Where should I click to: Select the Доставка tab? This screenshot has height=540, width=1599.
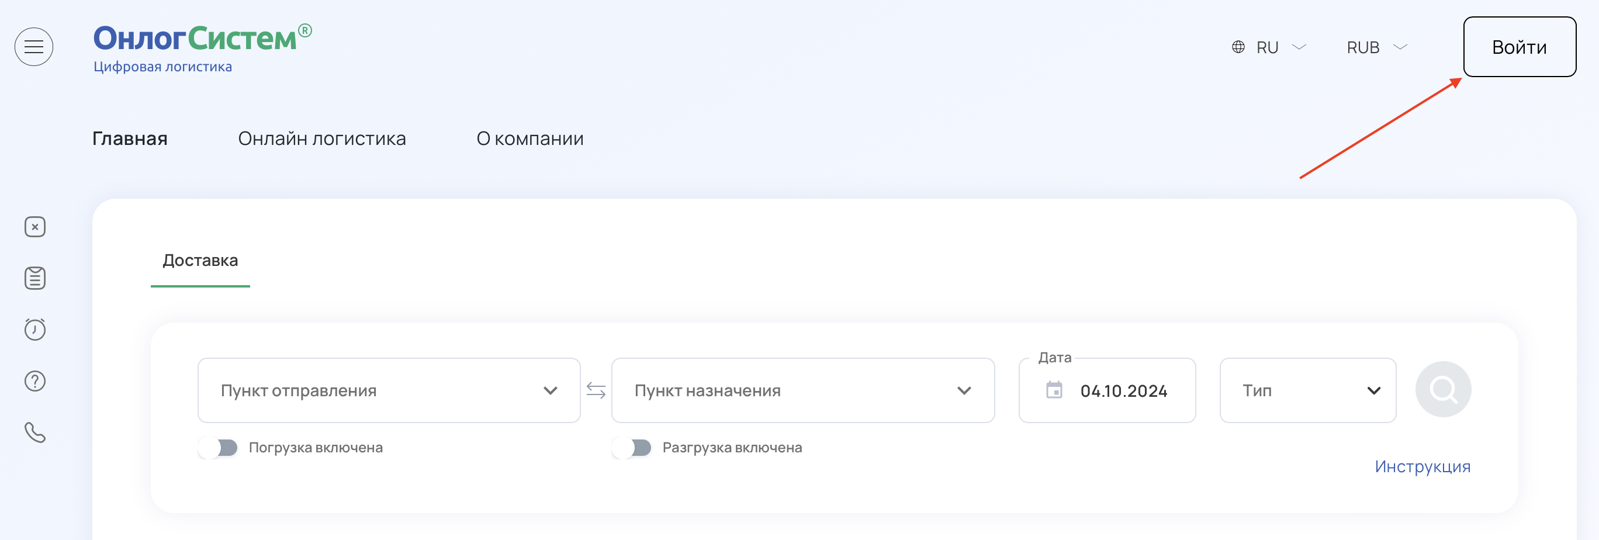tap(200, 261)
